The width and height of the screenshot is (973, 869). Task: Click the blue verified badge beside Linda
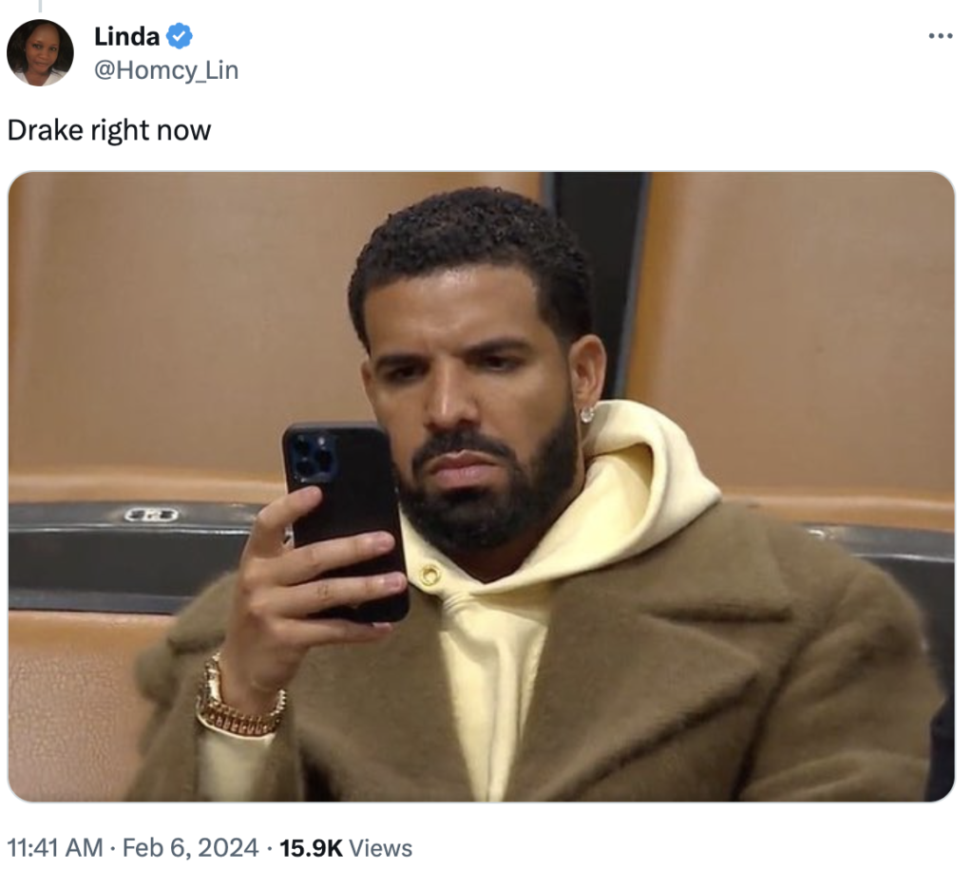point(180,36)
